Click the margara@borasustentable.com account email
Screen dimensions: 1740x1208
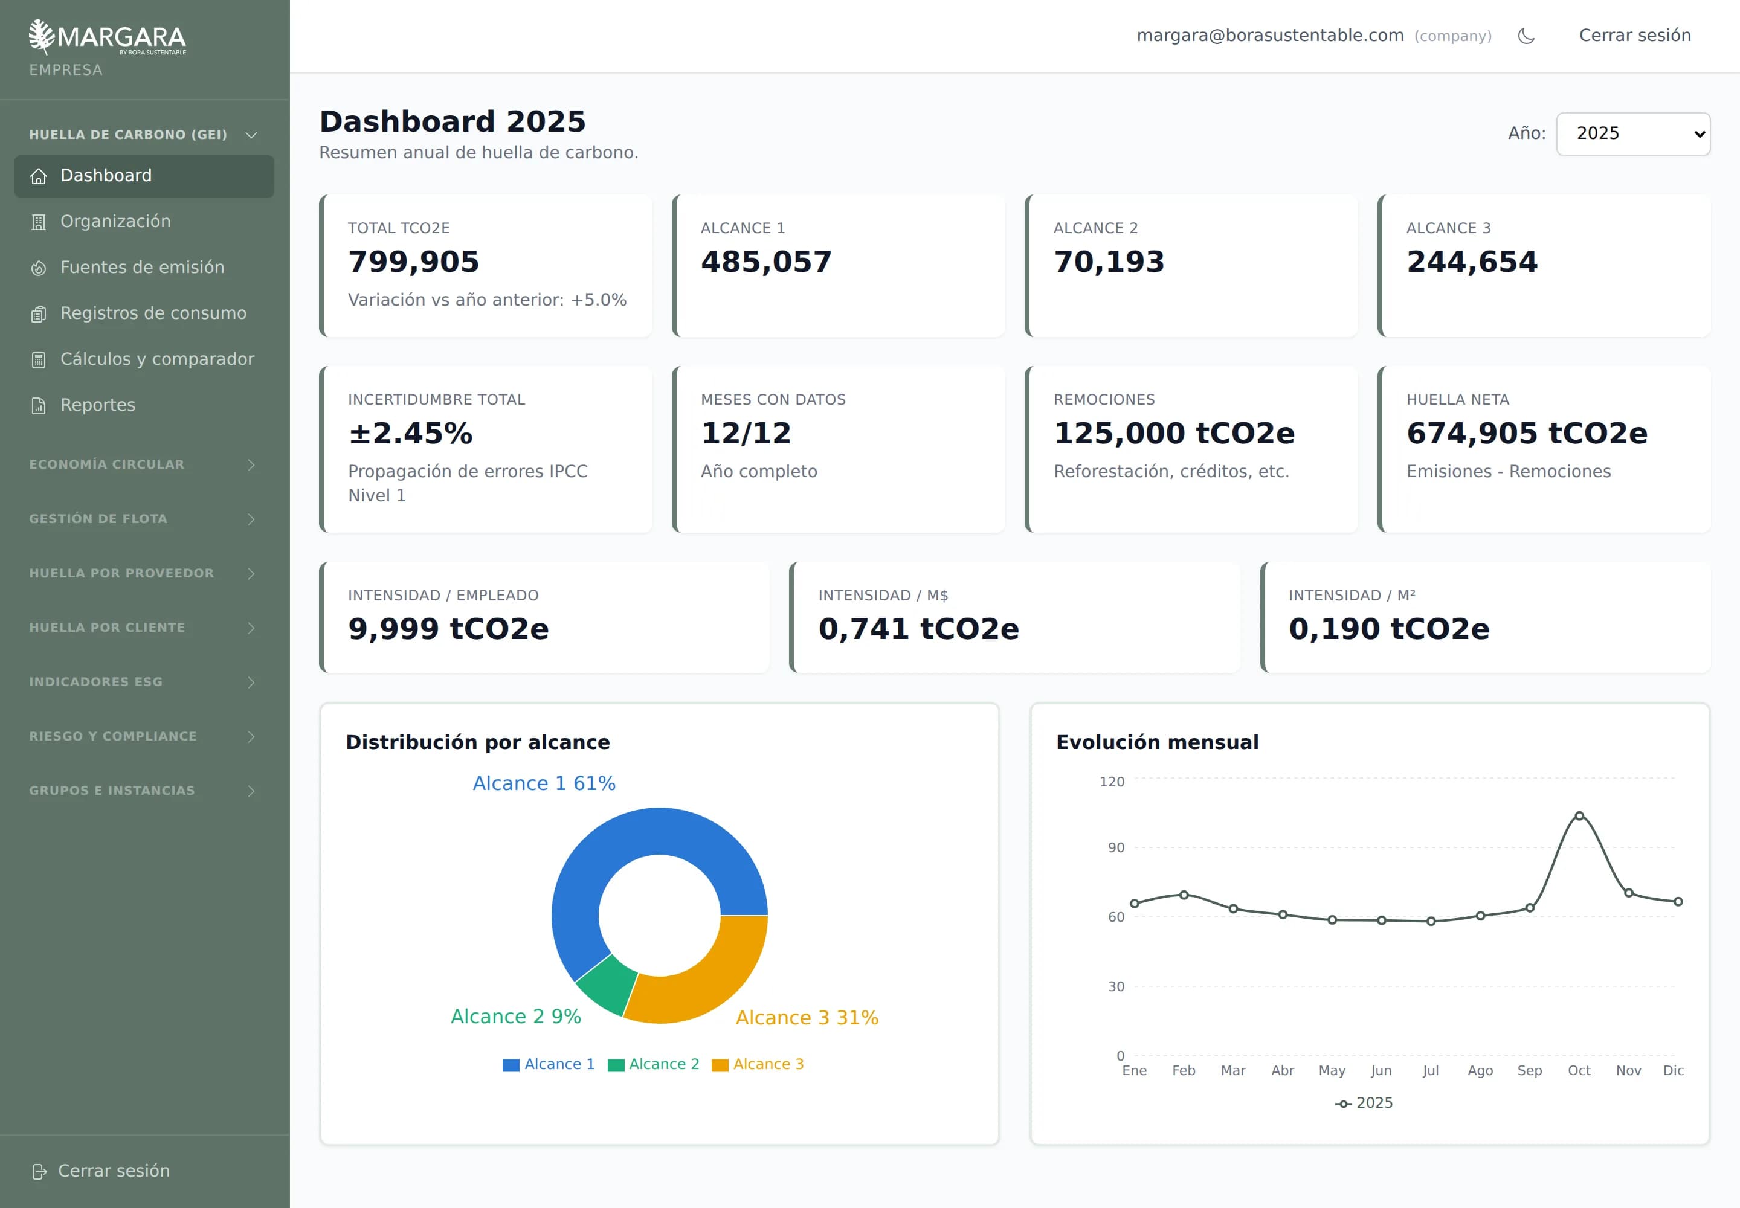point(1270,36)
